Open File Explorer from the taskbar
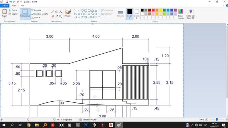 click(x=37, y=125)
